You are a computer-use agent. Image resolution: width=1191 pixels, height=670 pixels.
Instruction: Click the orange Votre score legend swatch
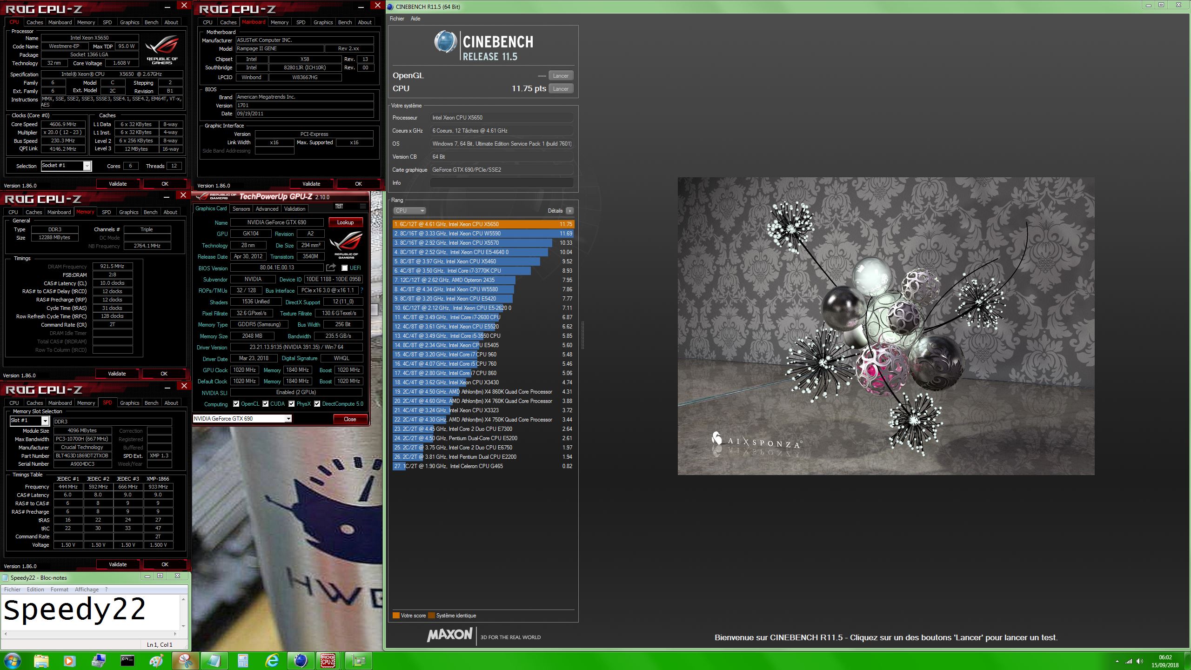point(396,616)
